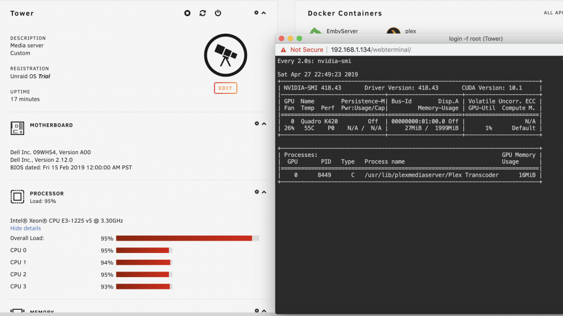
Task: Click the Hide details link
Action: tap(25, 228)
